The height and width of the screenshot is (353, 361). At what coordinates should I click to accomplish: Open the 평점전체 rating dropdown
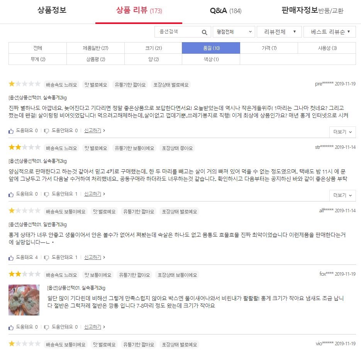click(x=234, y=32)
